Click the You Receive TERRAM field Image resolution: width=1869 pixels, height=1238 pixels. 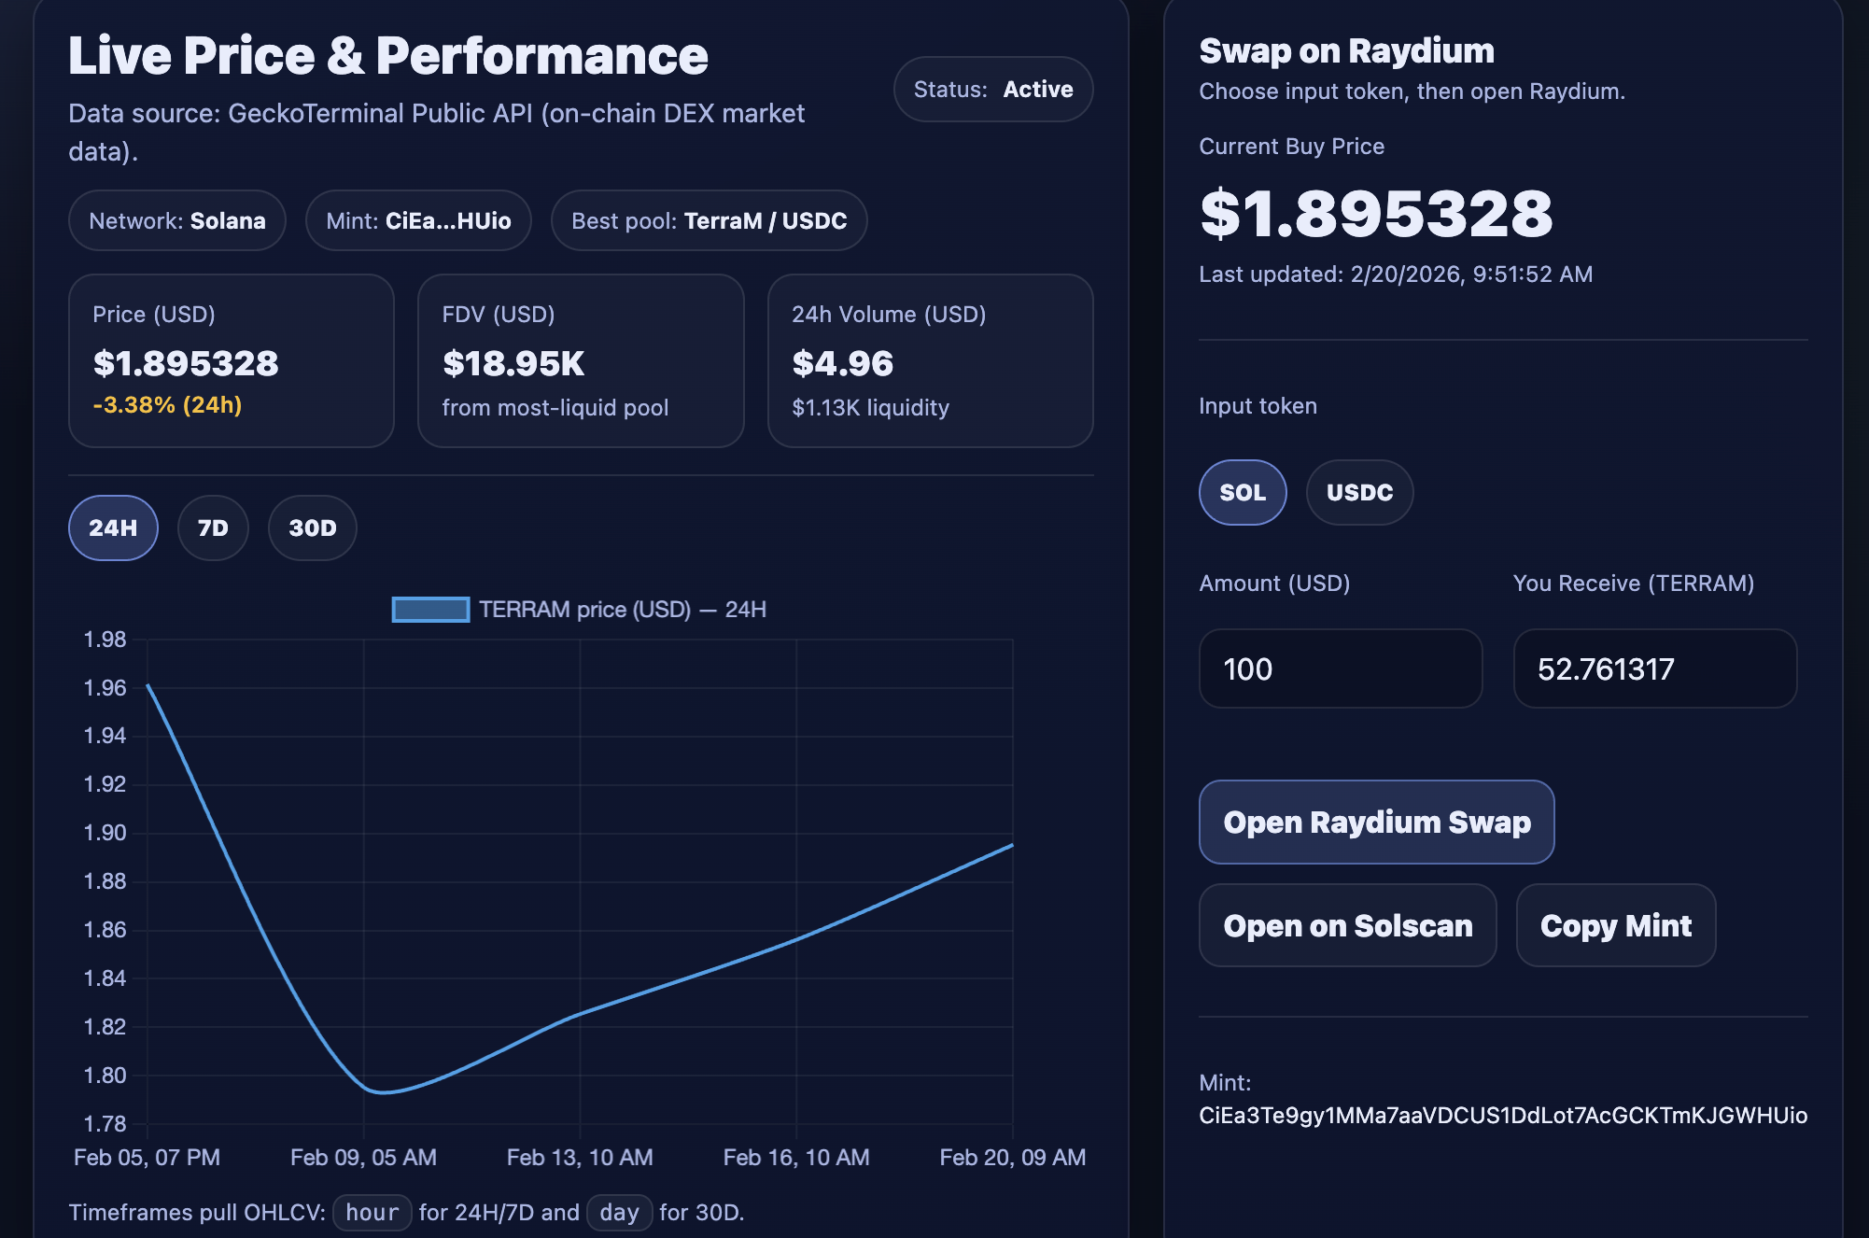(1653, 668)
